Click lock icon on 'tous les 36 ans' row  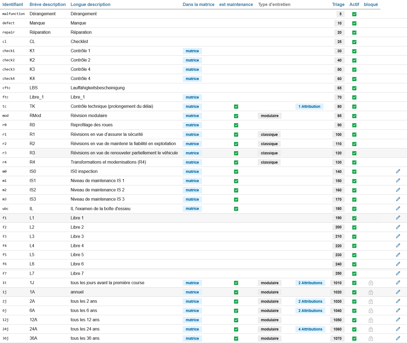(371, 339)
